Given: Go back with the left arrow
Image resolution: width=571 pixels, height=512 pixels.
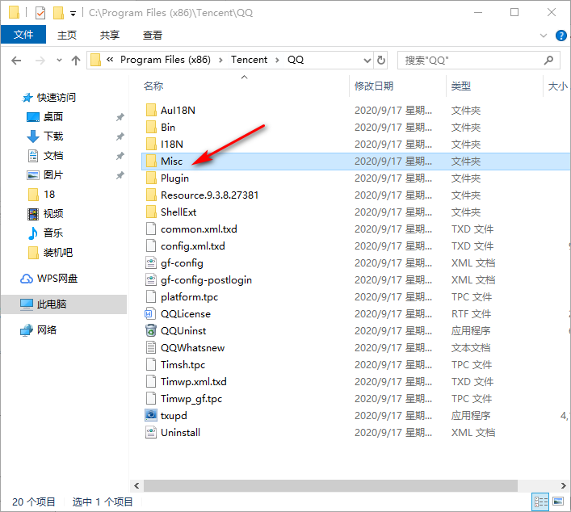Looking at the screenshot, I should coord(16,60).
